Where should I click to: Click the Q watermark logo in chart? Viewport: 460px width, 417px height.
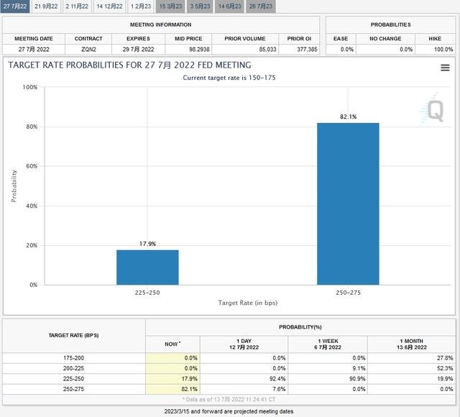pyautogui.click(x=433, y=110)
